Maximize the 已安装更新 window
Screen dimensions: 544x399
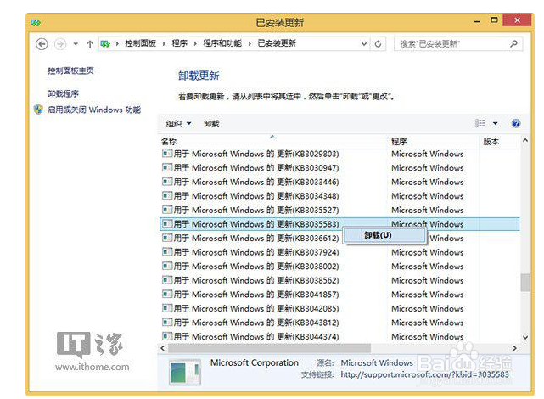pyautogui.click(x=495, y=20)
